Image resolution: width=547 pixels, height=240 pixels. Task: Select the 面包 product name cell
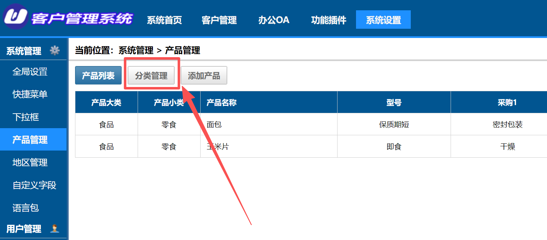click(214, 125)
